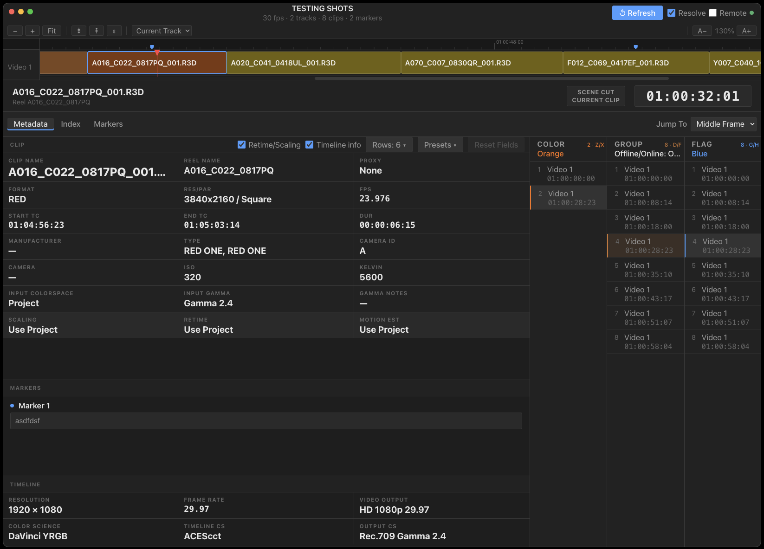The image size is (764, 549).
Task: Select Flag row 6 at 01:00:43:17
Action: 723,294
